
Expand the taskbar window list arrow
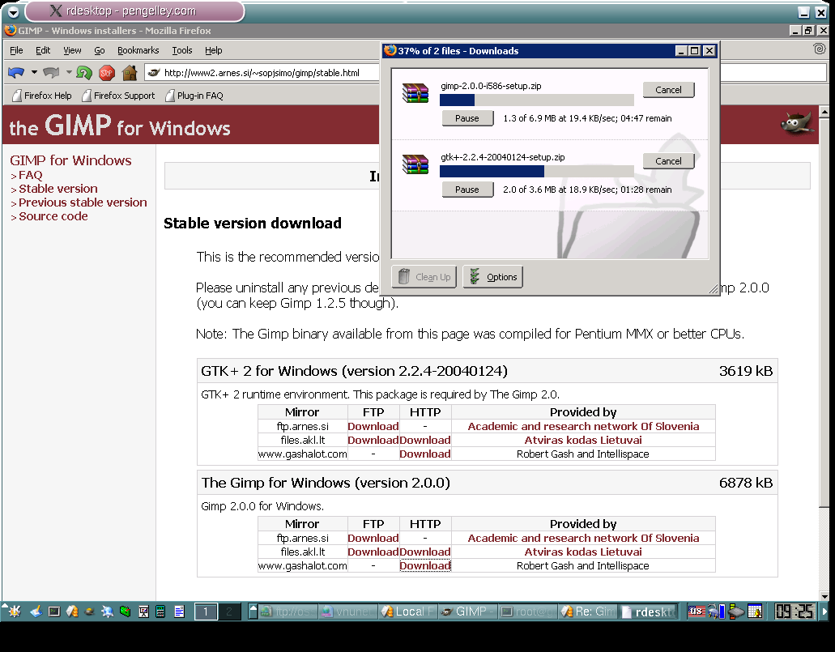tap(253, 612)
